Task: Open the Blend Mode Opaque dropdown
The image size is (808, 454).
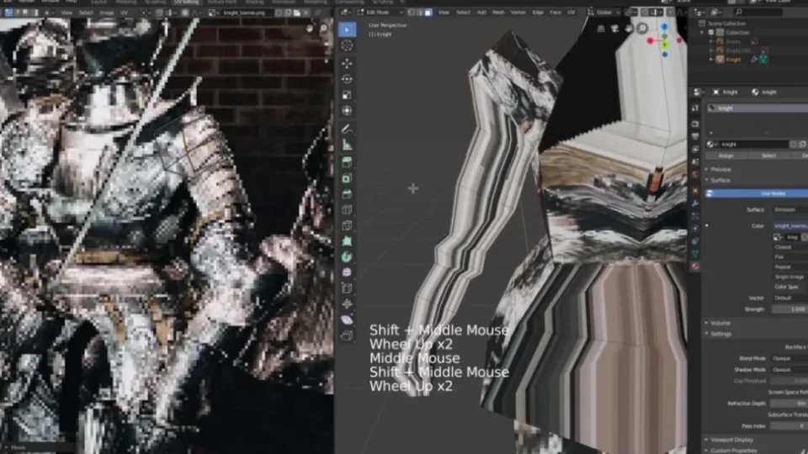Action: (790, 358)
